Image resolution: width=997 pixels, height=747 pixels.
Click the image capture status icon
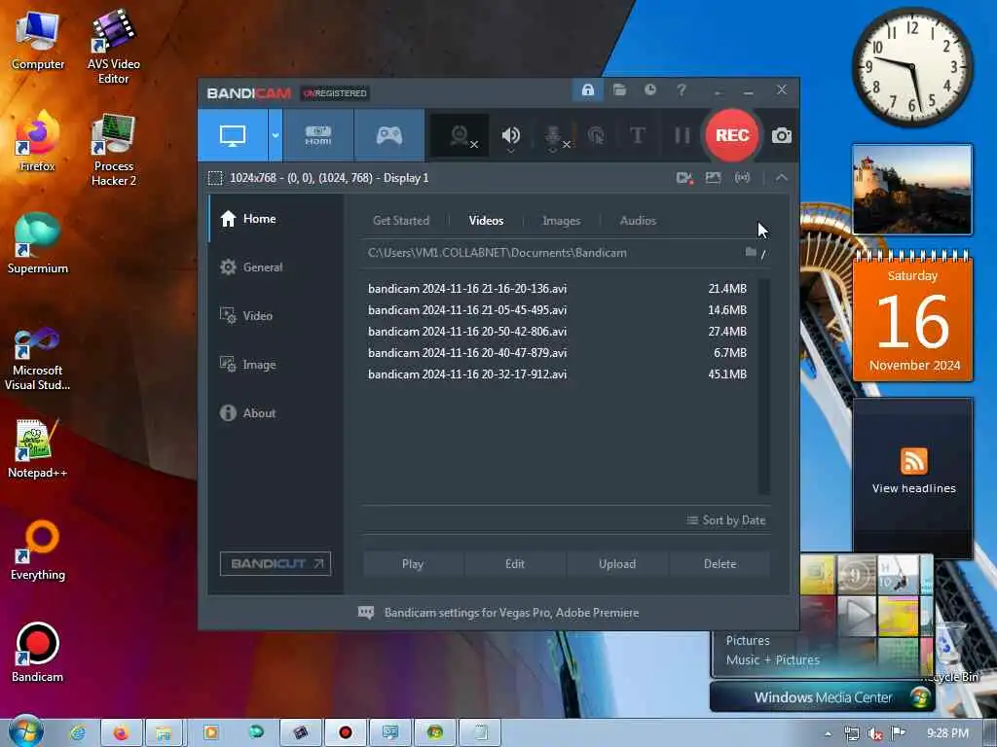pos(713,178)
